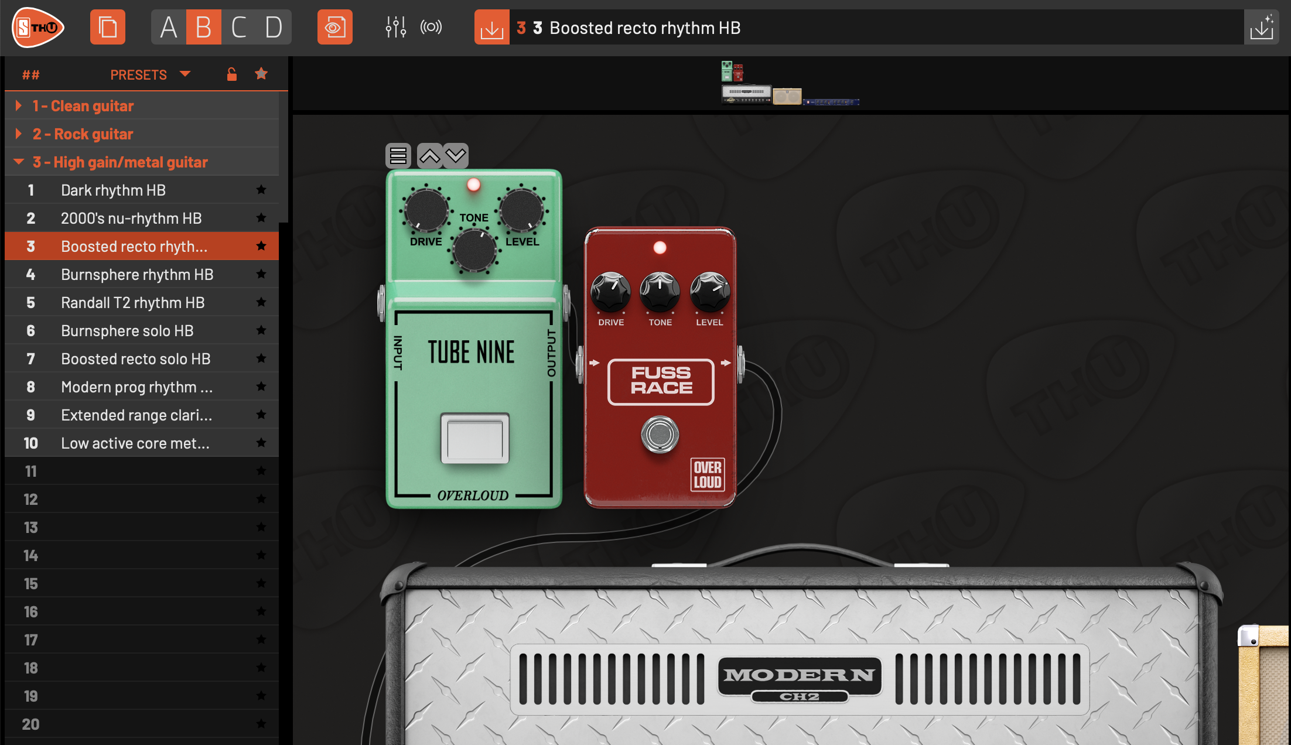
Task: Expand the 1 - Clean guitar bank
Action: pos(19,106)
